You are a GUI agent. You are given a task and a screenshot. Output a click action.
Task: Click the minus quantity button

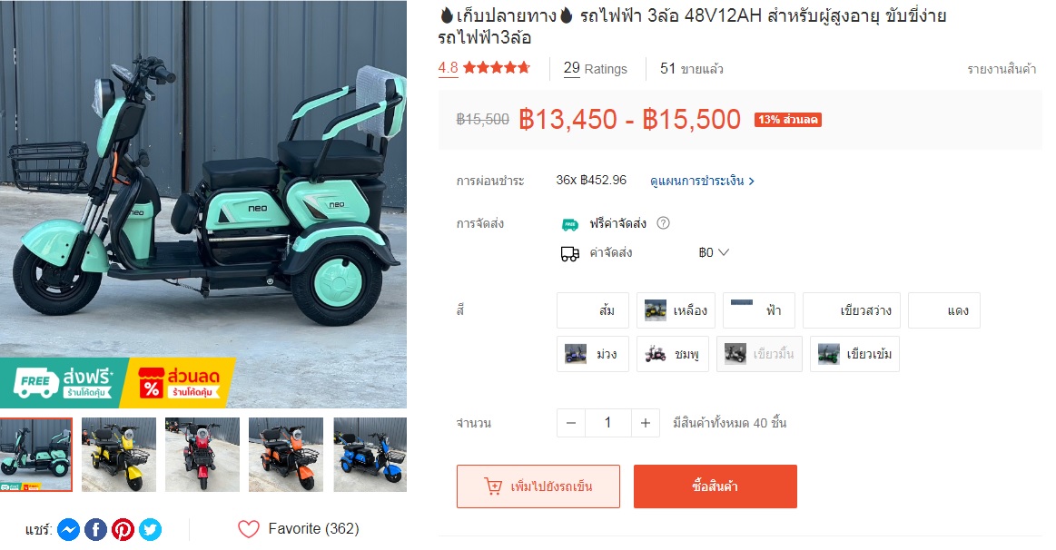point(571,423)
